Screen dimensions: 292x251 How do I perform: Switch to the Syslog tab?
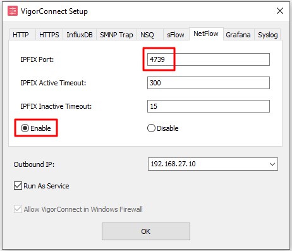[267, 35]
